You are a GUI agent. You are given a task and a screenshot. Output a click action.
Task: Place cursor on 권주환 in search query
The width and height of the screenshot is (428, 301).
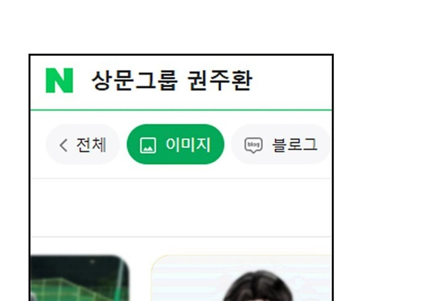(x=219, y=81)
